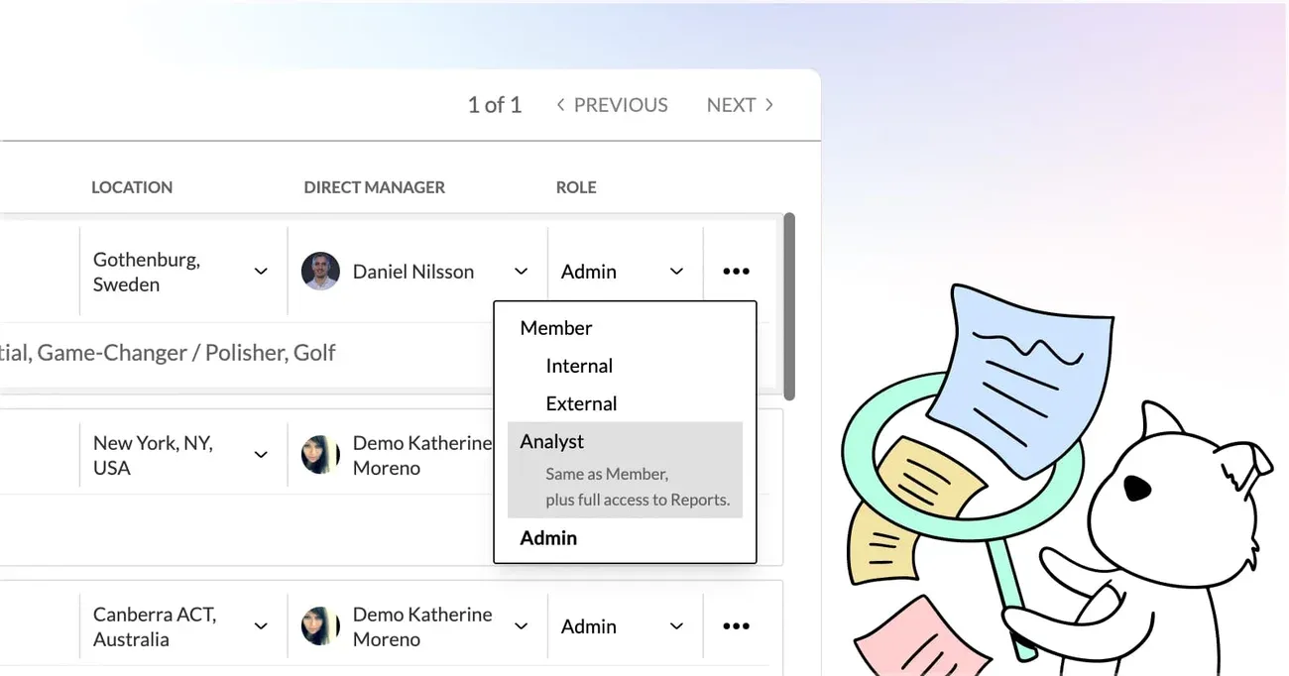The height and width of the screenshot is (676, 1289).
Task: Expand Gothenburg, Sweden location dropdown
Action: (x=261, y=271)
